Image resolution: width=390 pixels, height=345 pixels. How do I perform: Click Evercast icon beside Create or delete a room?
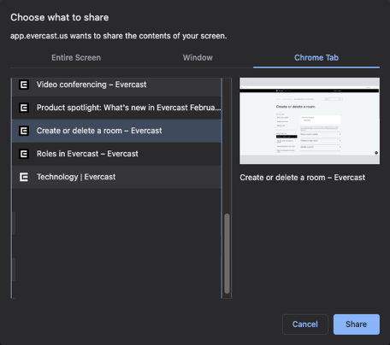tap(24, 131)
